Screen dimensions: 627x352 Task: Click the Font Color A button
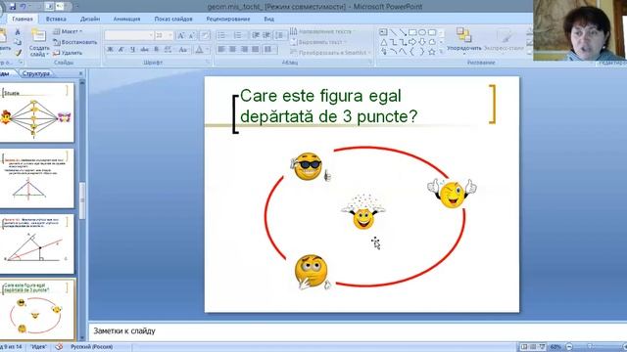[199, 50]
